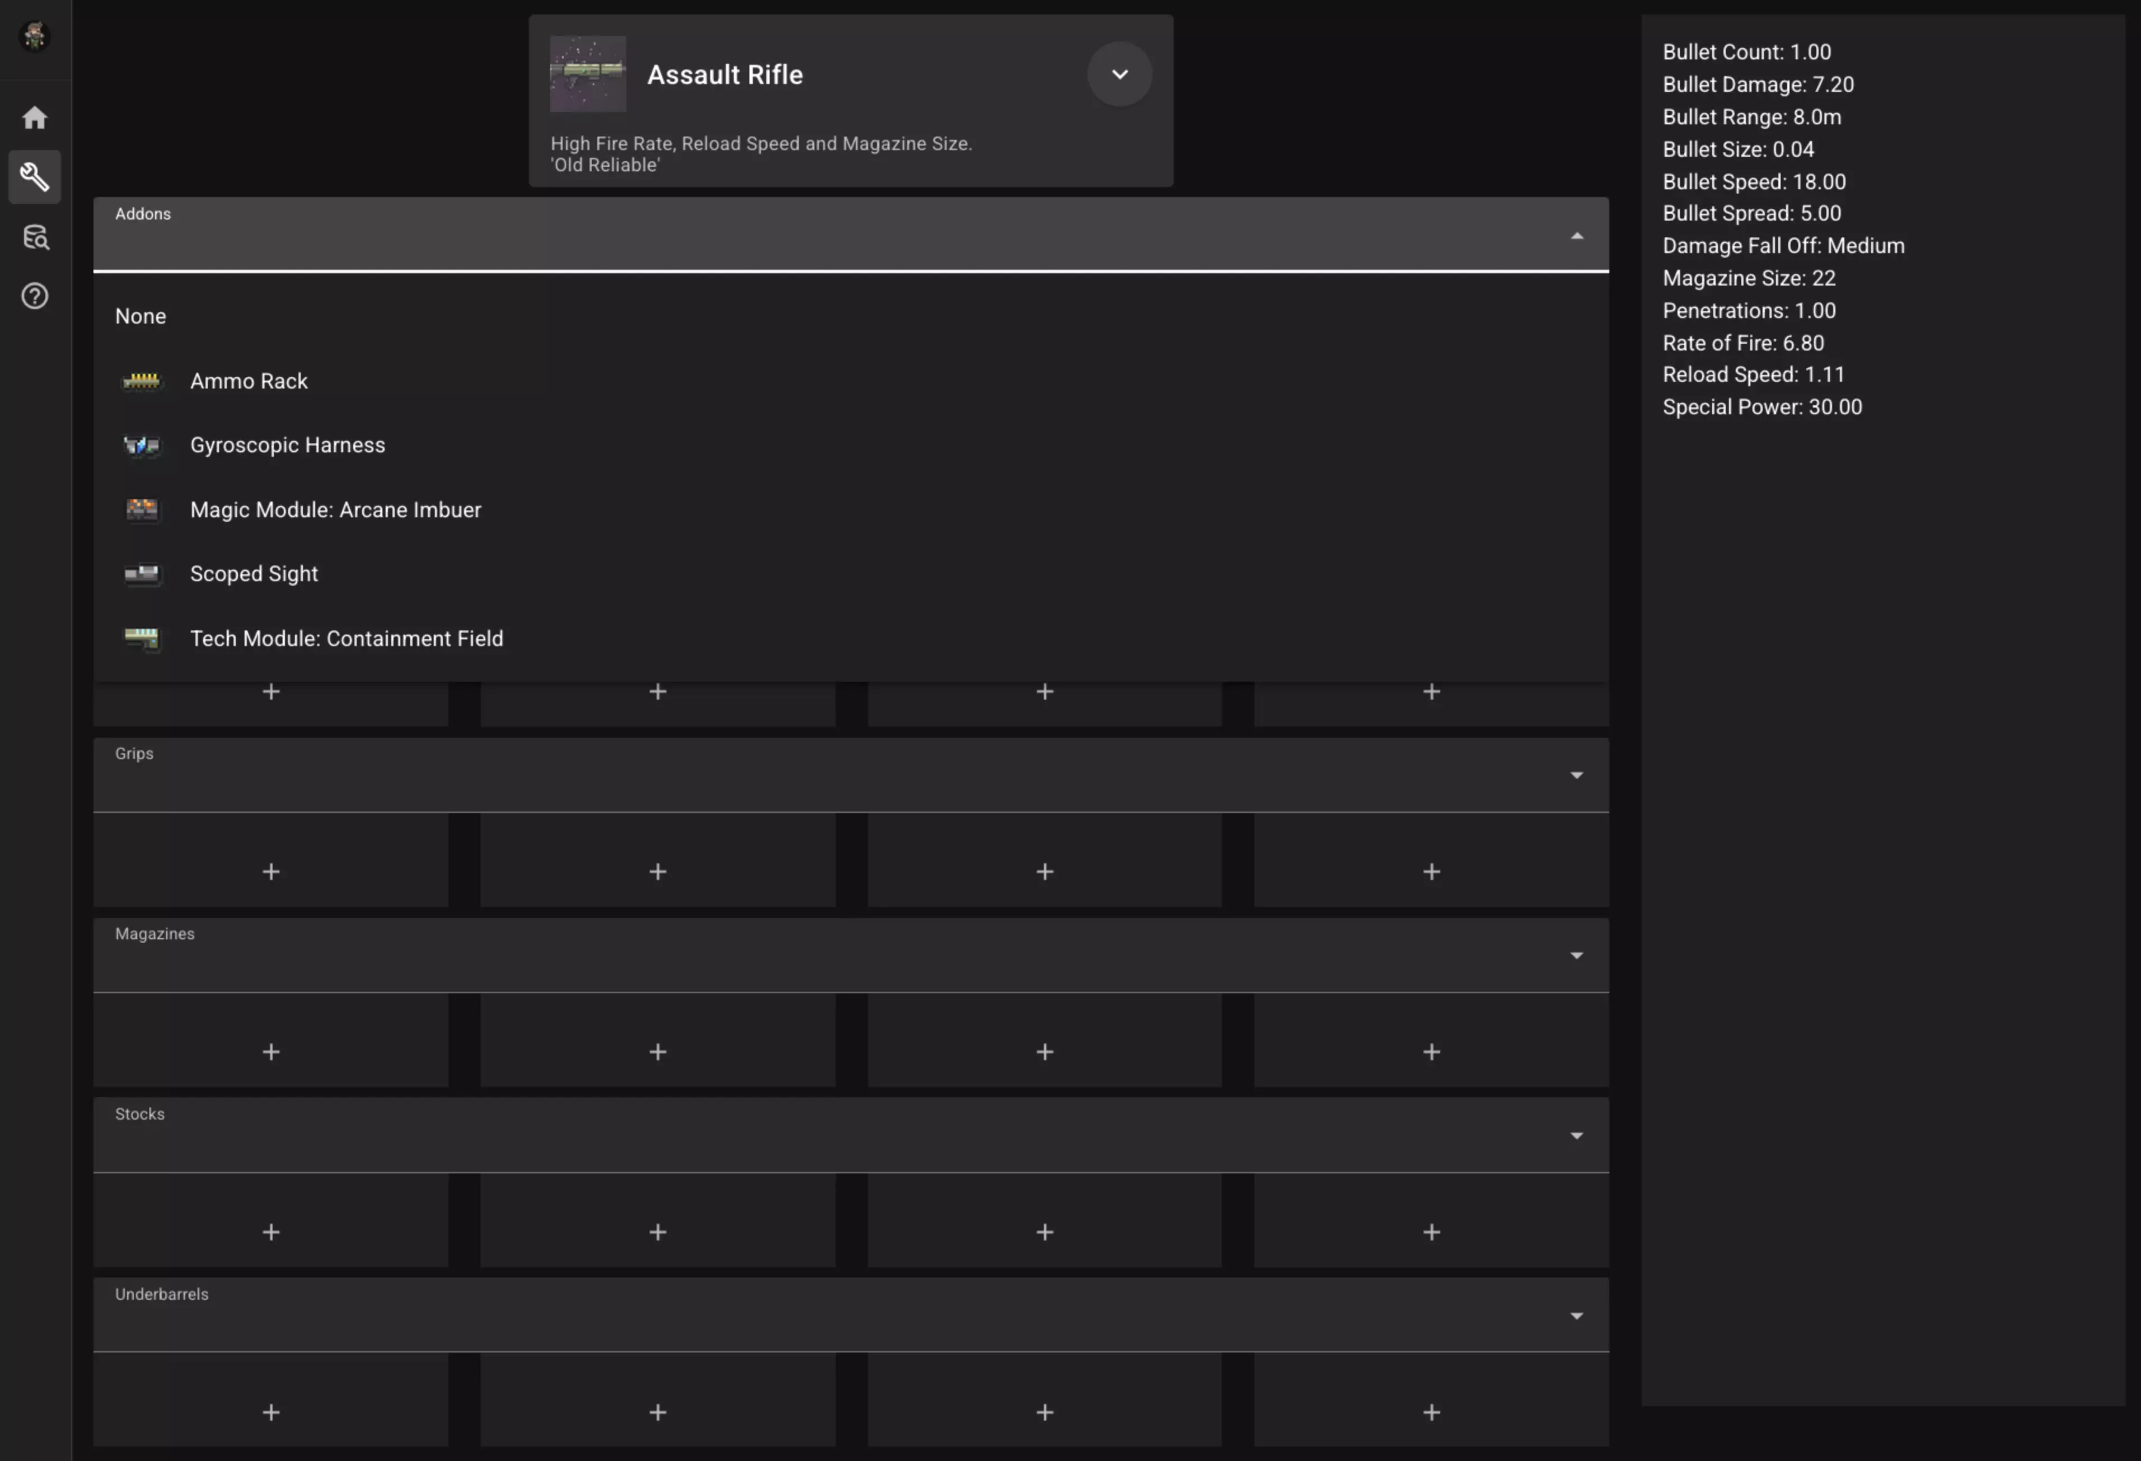This screenshot has width=2141, height=1461.
Task: Click the Gyroscopic Harness item icon
Action: click(142, 446)
